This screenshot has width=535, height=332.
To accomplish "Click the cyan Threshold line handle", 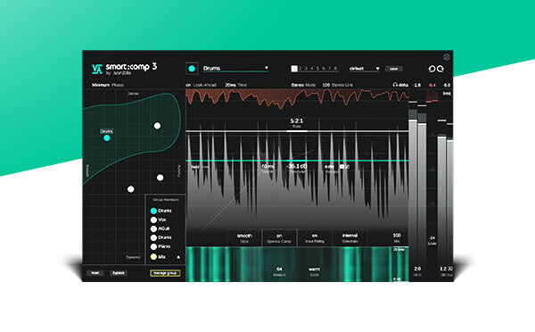I will coord(297,161).
